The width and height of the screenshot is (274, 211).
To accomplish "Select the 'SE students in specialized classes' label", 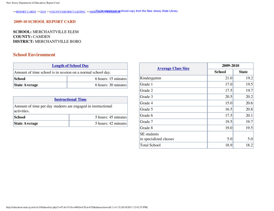I will (x=157, y=137).
